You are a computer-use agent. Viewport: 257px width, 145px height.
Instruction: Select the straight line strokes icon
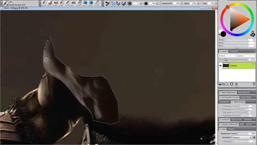tap(118, 3)
